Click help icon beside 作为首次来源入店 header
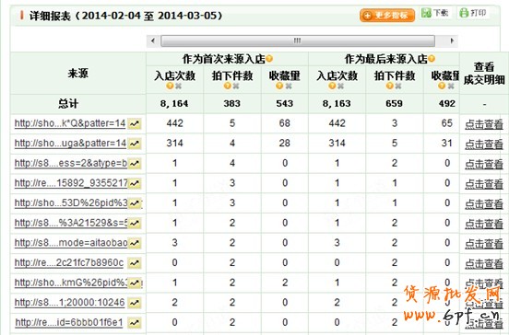The width and height of the screenshot is (509, 335). [x=269, y=59]
